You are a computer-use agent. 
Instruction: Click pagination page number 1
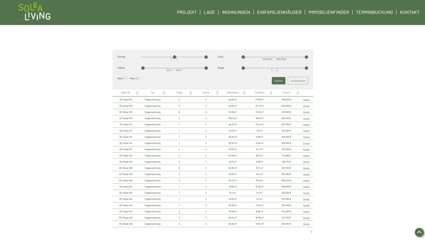click(311, 232)
